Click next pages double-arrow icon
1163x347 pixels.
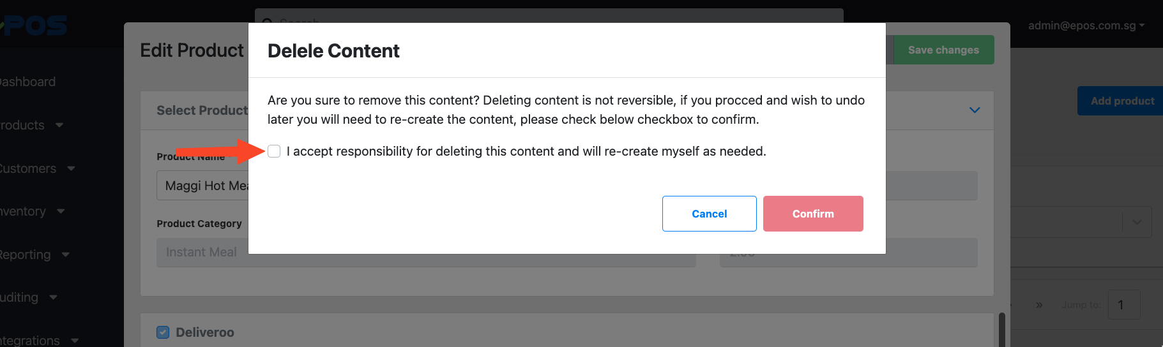click(x=1039, y=305)
